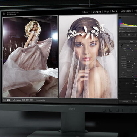Adjust the Exposure slider
Image resolution: width=137 pixels, height=137 pixels.
[132, 56]
